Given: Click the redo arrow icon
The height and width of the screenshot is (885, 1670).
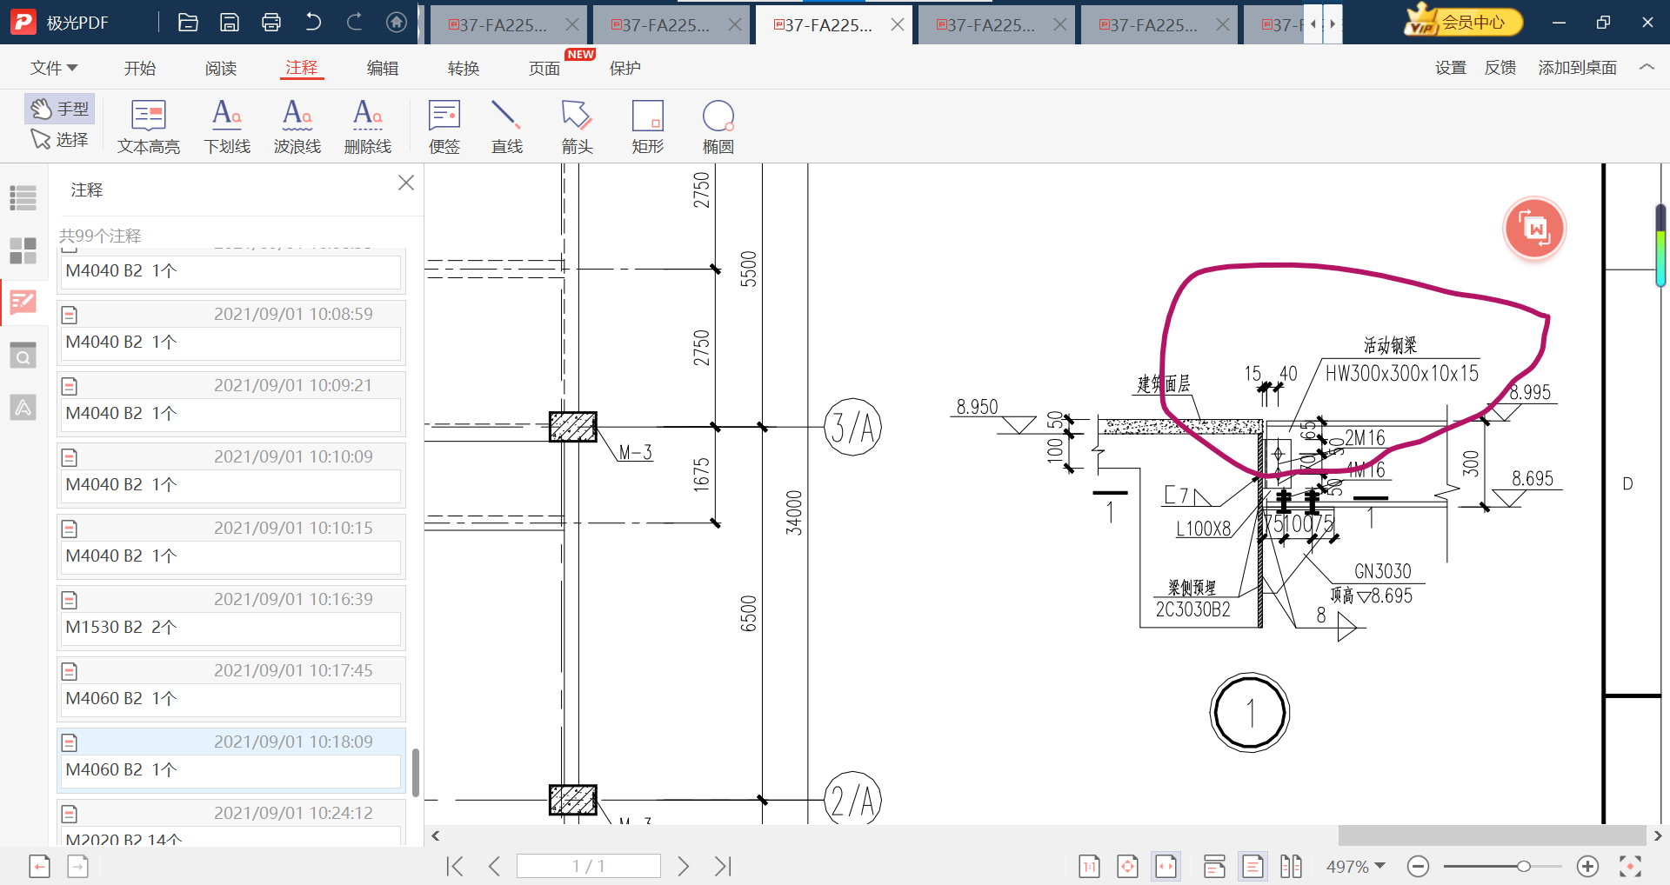Looking at the screenshot, I should (x=355, y=23).
